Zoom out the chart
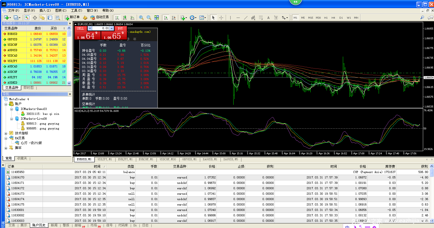Screen dimensions: 434x228 (x=149, y=18)
